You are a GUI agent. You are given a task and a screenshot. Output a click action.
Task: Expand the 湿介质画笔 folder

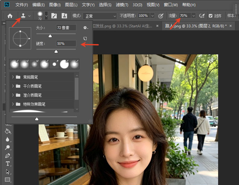tap(13, 95)
